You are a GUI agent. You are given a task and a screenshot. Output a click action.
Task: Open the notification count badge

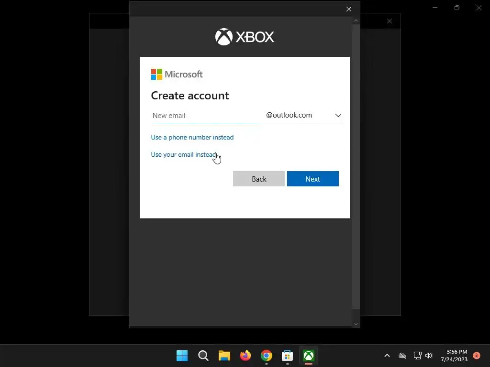(477, 355)
